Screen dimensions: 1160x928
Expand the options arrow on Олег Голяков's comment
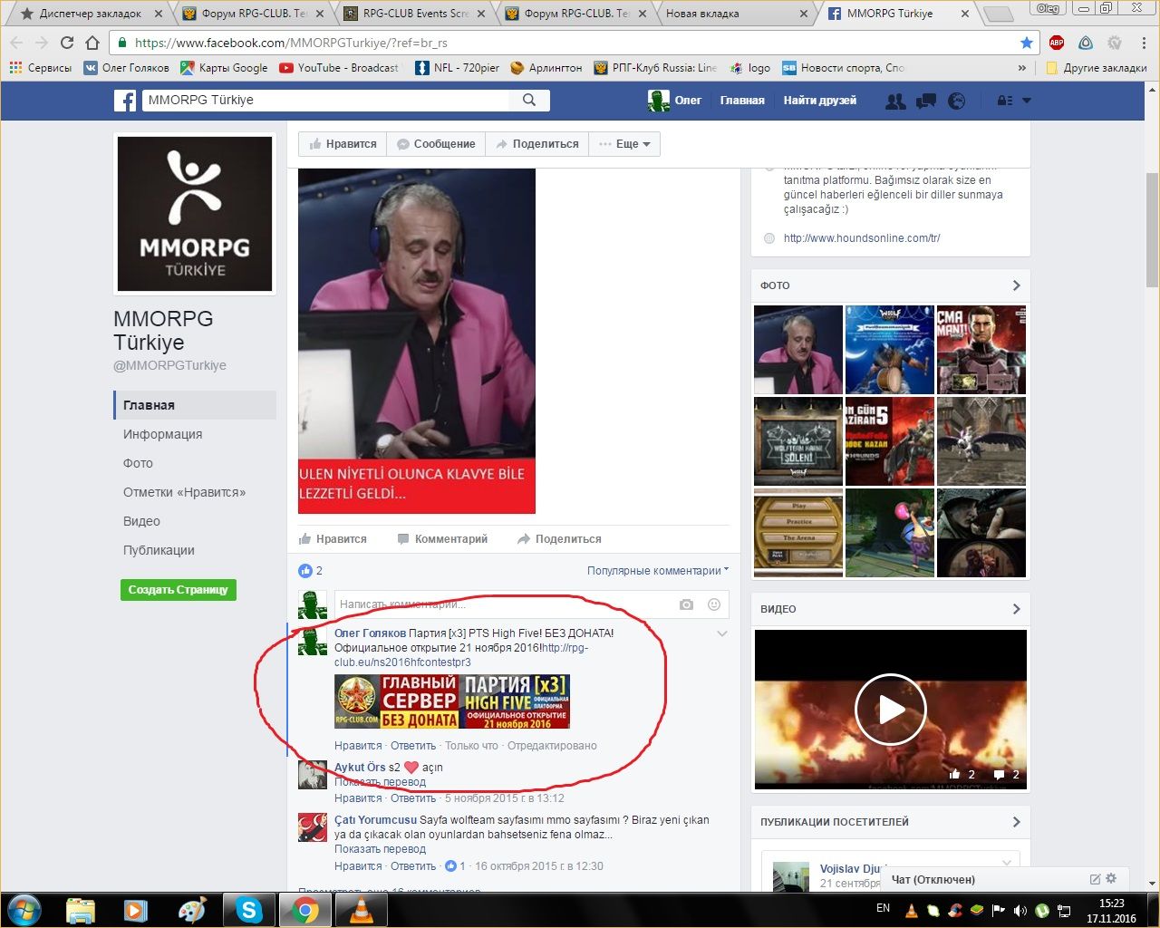pyautogui.click(x=722, y=633)
